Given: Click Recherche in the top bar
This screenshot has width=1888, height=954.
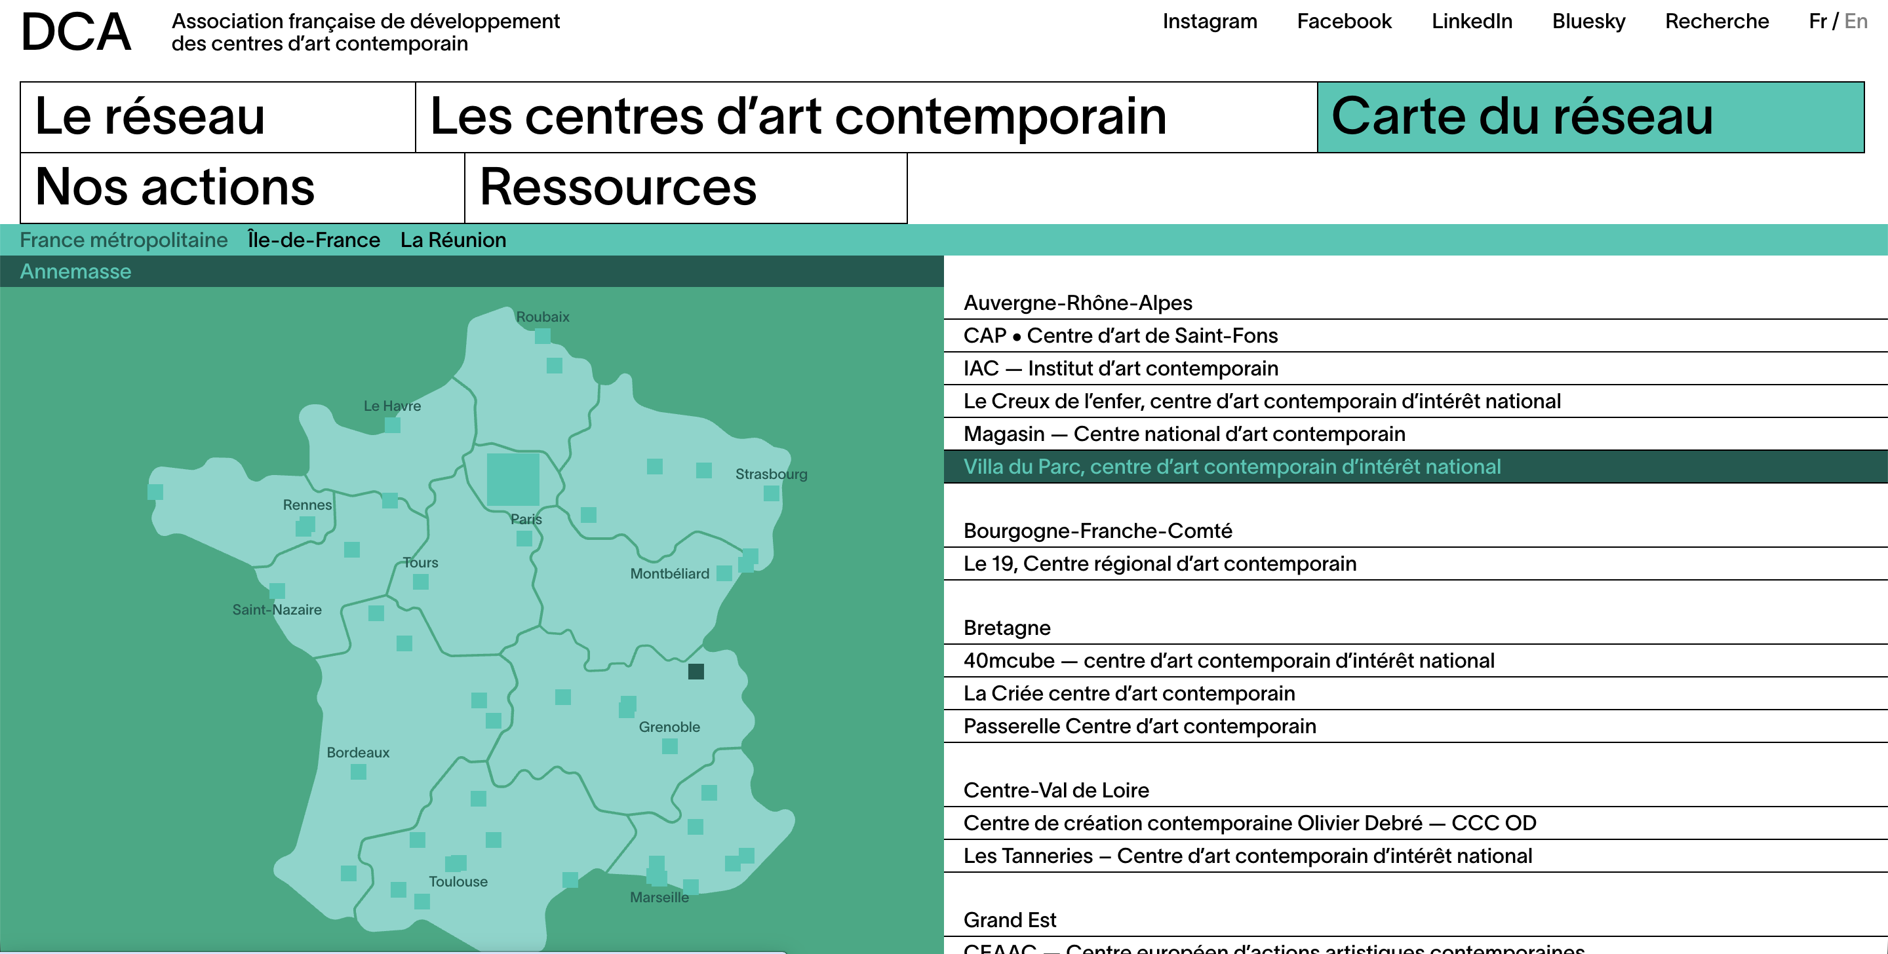Looking at the screenshot, I should click(1716, 21).
